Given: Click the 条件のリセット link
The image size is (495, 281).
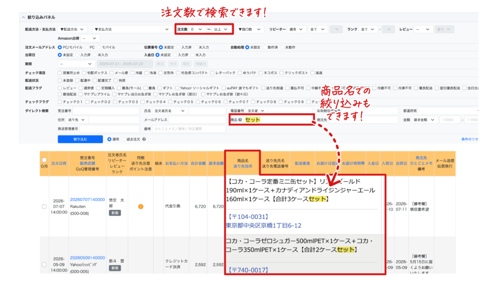Looking at the screenshot, I should 470,139.
